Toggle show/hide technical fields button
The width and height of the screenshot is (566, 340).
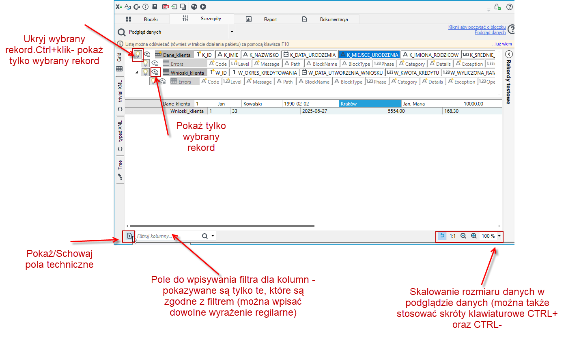129,236
